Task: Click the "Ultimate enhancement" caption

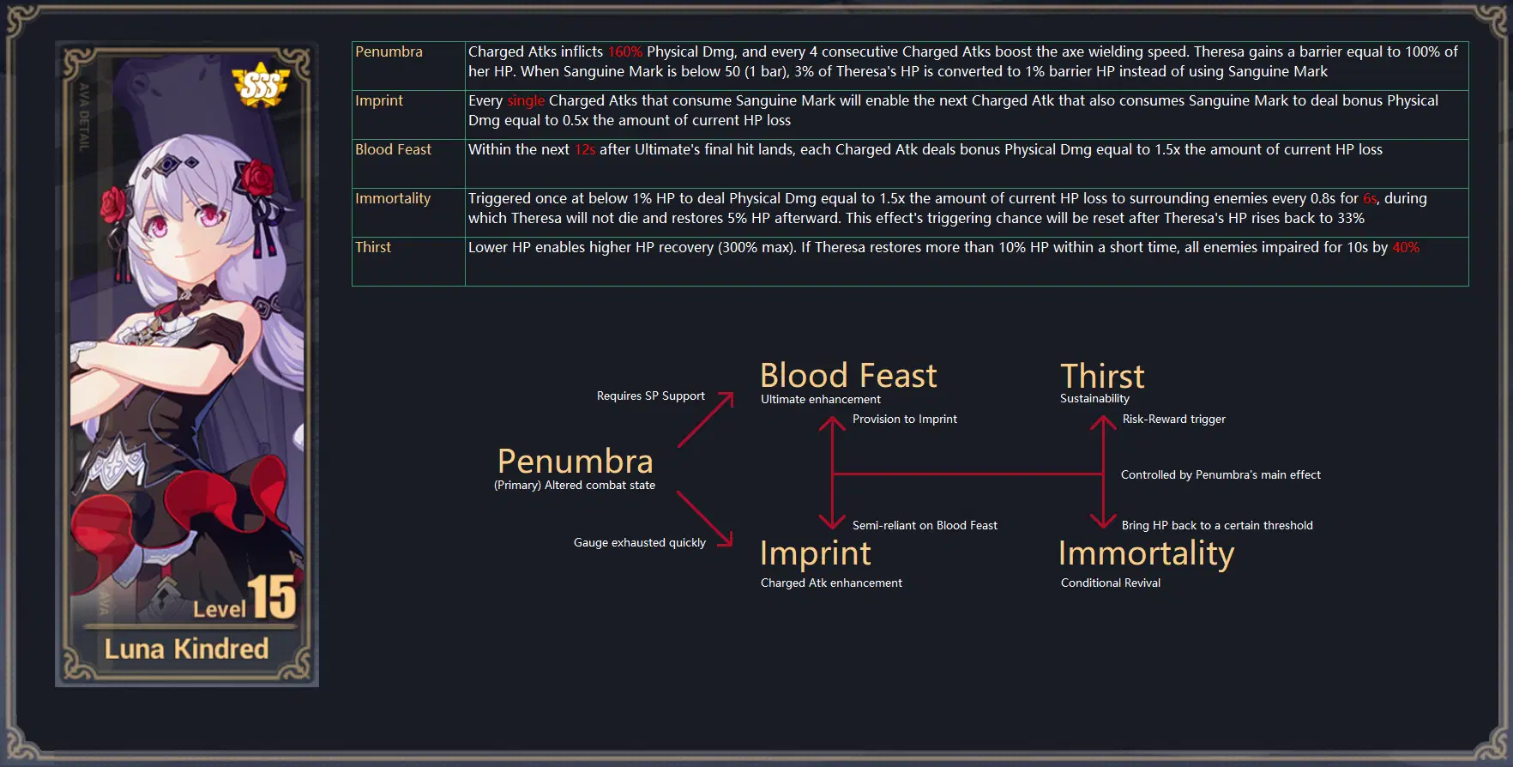Action: 821,399
